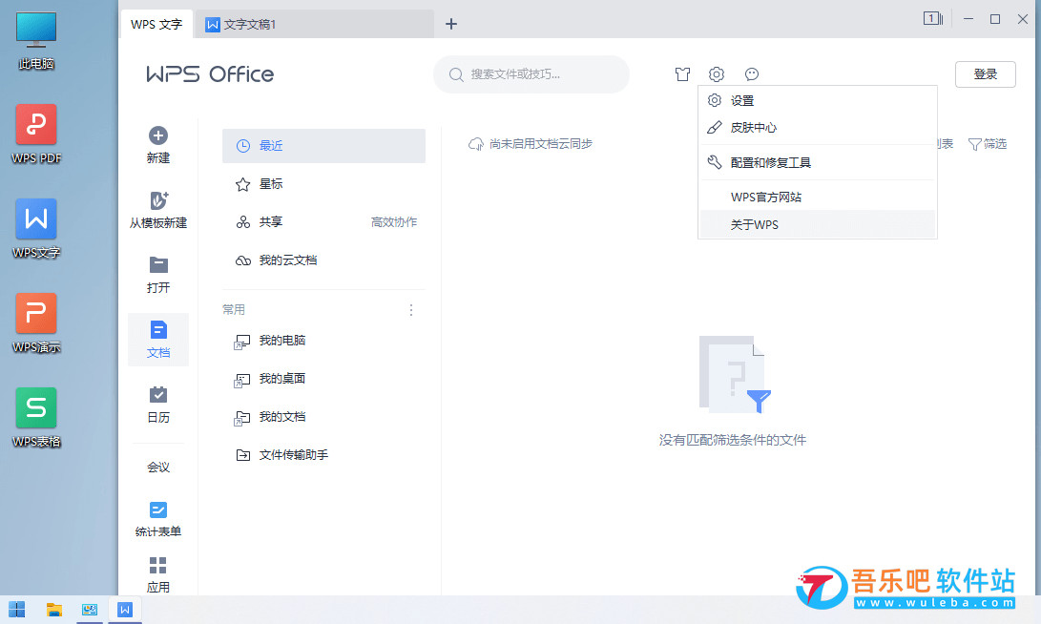This screenshot has height=624, width=1041.
Task: Click the WPS icon in taskbar
Action: point(125,610)
